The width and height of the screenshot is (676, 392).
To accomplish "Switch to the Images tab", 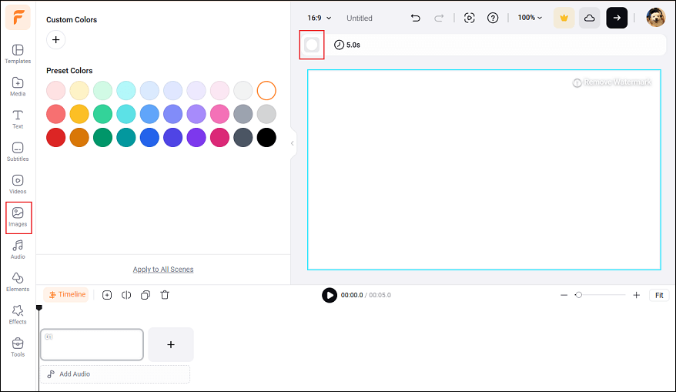I will click(18, 216).
